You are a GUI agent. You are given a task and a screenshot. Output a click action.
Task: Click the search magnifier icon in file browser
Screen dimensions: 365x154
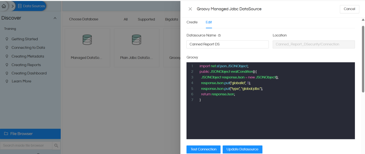pyautogui.click(x=56, y=145)
